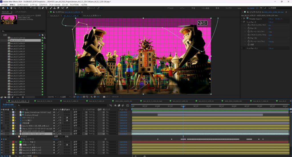
Task: Collapse マスク 2 twirl arrow
Action: pyautogui.click(x=17, y=136)
